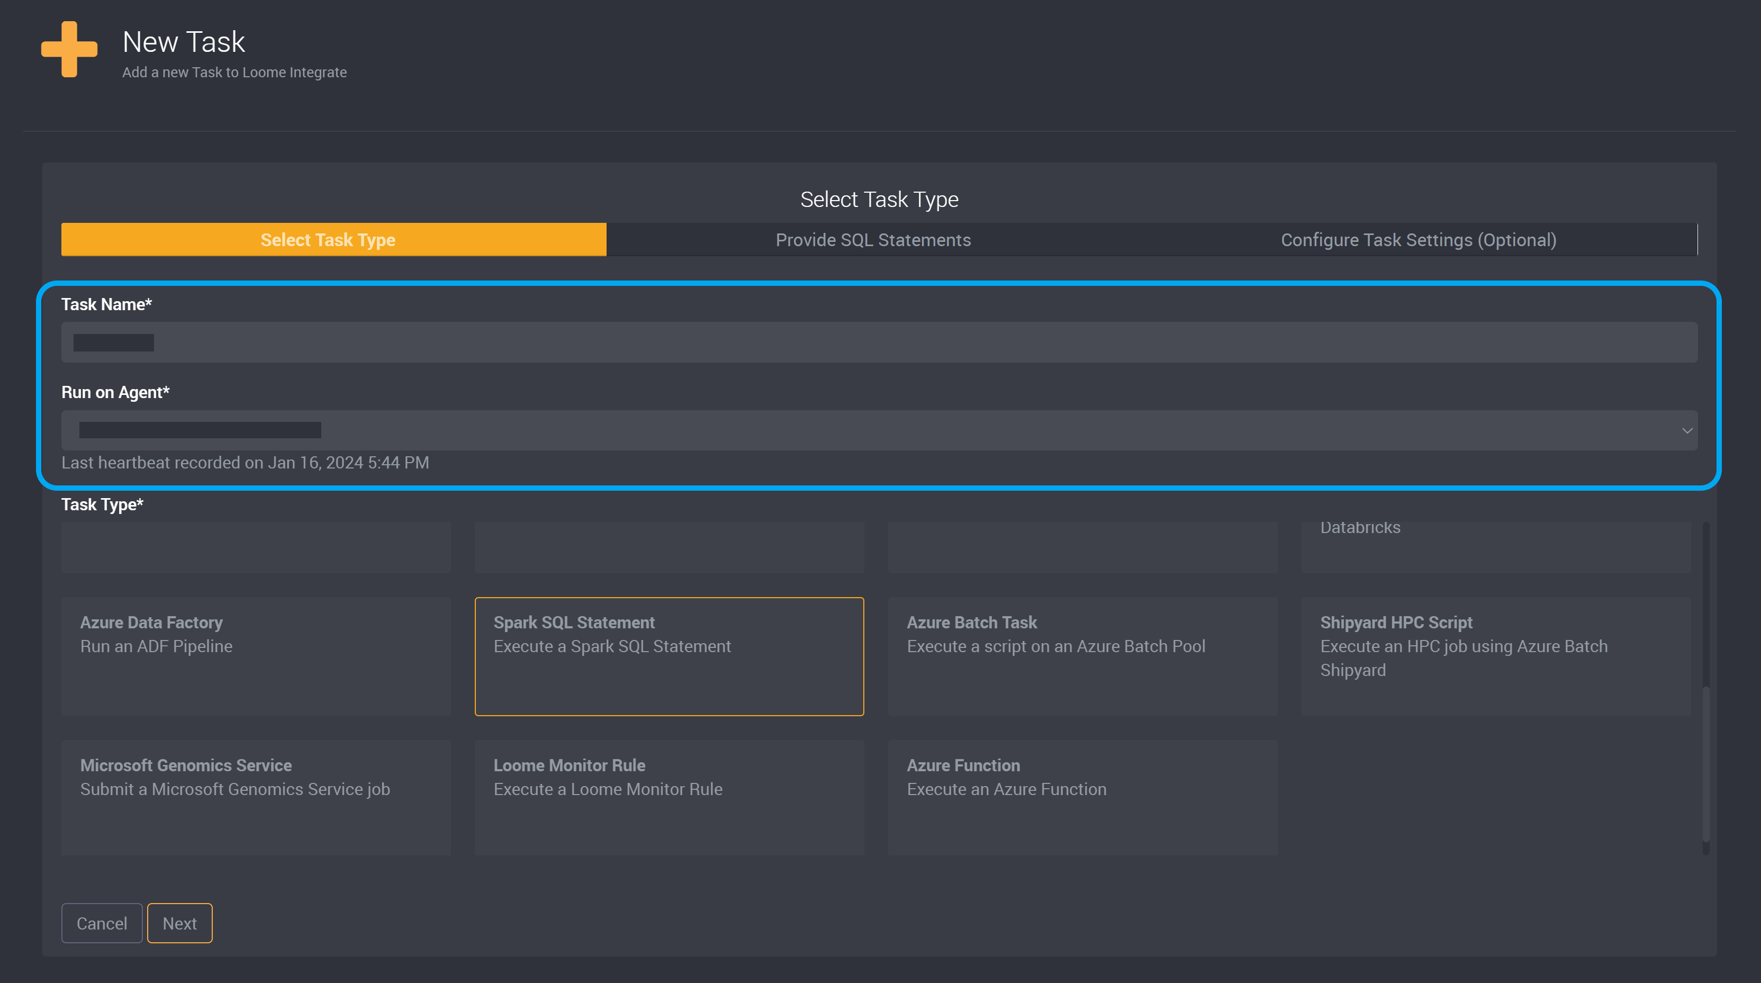Click the 'Execute a Loome Monitor Rule' text
Viewport: 1761px width, 983px height.
tap(608, 789)
